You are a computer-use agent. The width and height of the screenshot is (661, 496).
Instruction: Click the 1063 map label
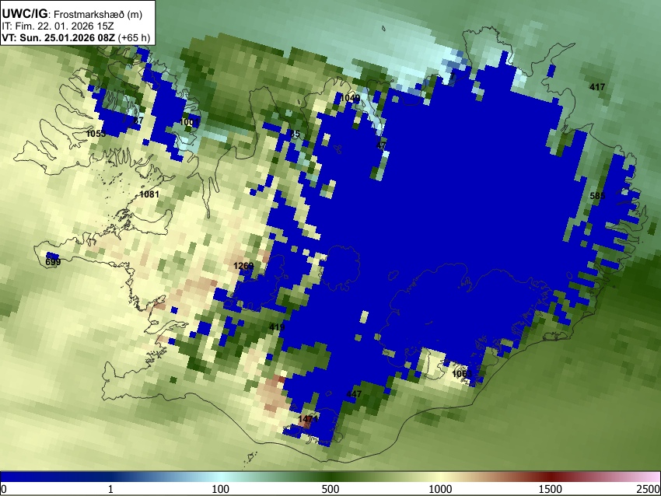coord(462,374)
